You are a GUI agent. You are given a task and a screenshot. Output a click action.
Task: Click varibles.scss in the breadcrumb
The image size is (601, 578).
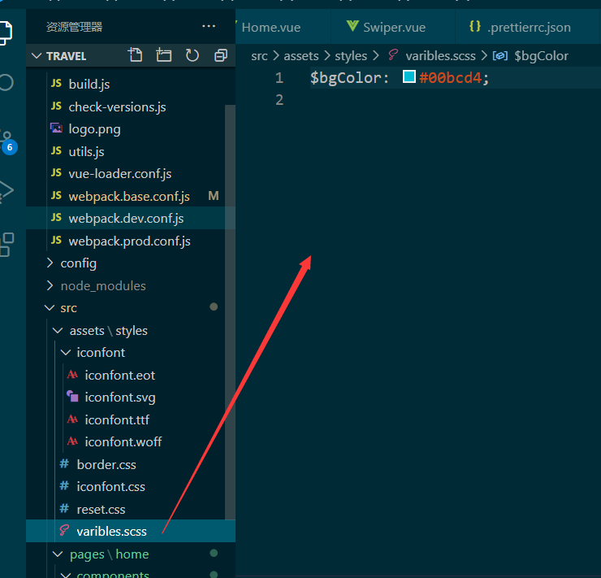(441, 56)
